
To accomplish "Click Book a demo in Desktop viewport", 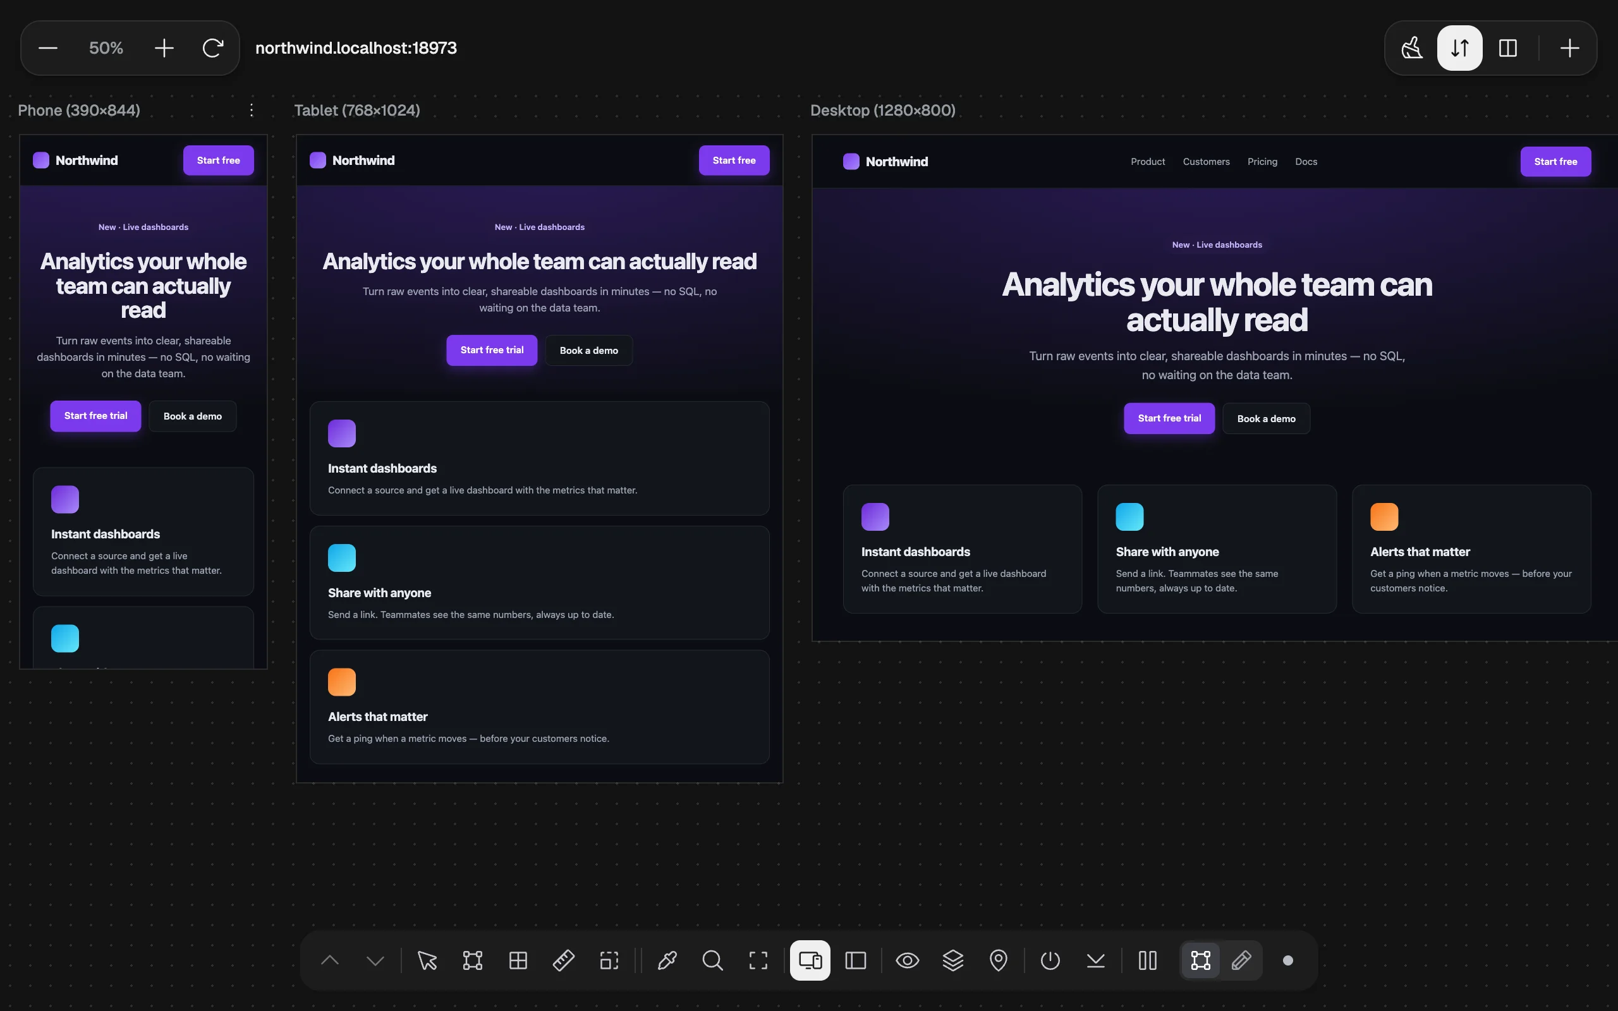I will [x=1267, y=418].
